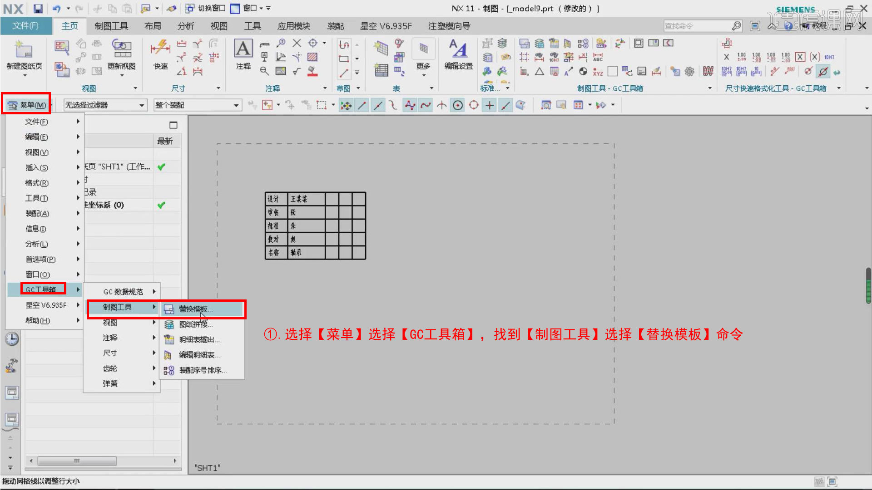Toggle the Arc Center snap icon

click(458, 105)
